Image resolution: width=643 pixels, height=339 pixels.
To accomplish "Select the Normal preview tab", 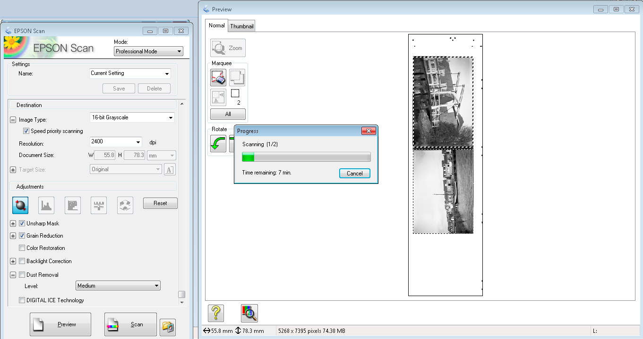I will [x=216, y=26].
